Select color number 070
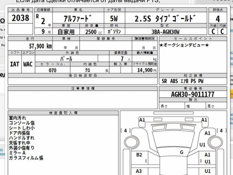The height and width of the screenshot is (175, 233). (x=52, y=70)
